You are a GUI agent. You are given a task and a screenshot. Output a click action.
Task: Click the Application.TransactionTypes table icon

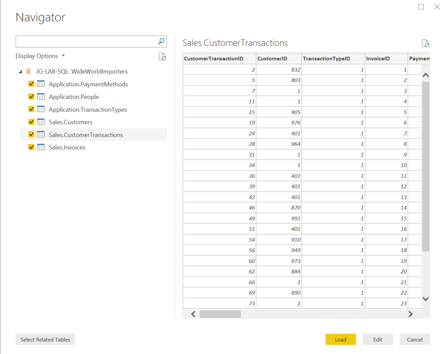pyautogui.click(x=41, y=109)
